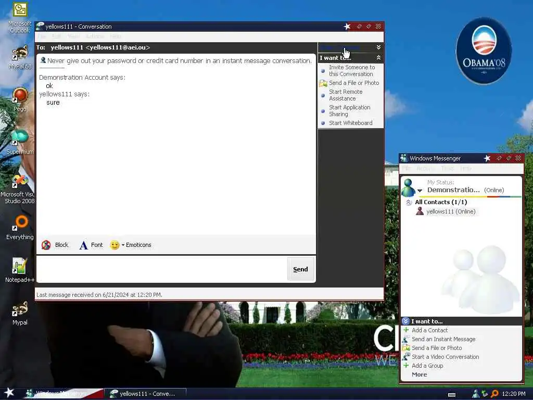The image size is (533, 400).
Task: Click Start Remote Assistance
Action: (x=346, y=95)
